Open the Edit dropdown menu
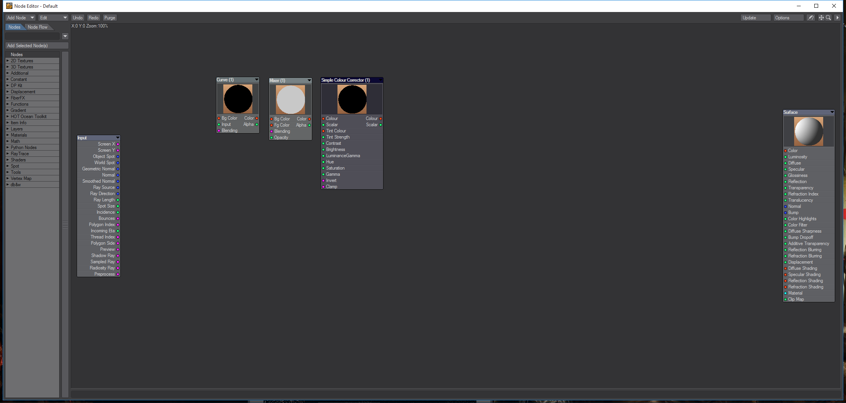The height and width of the screenshot is (403, 846). [x=53, y=18]
